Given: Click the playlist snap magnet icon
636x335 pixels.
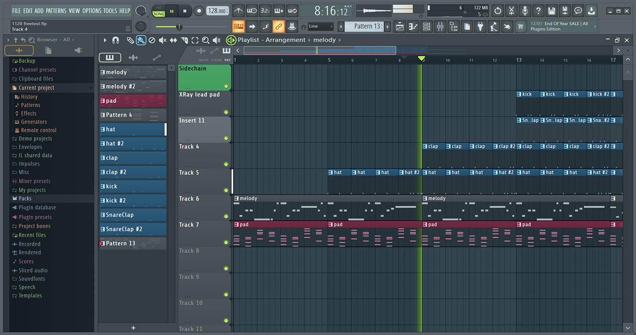Looking at the screenshot, I should 116,40.
